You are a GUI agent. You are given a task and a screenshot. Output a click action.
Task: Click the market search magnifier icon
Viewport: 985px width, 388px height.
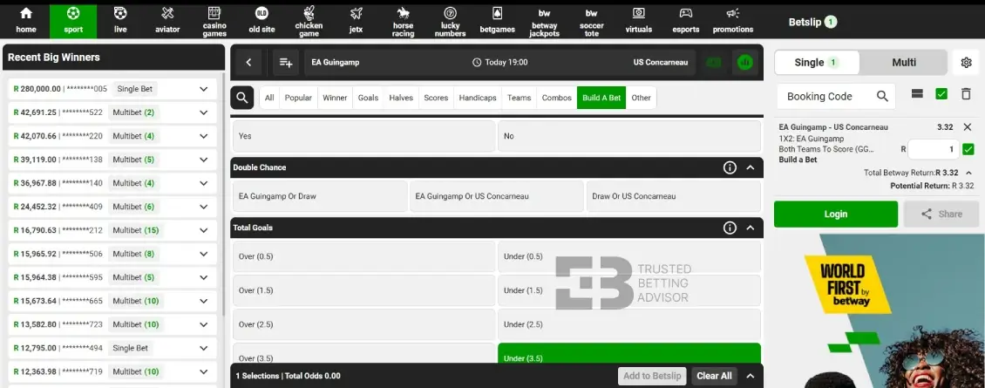click(241, 98)
